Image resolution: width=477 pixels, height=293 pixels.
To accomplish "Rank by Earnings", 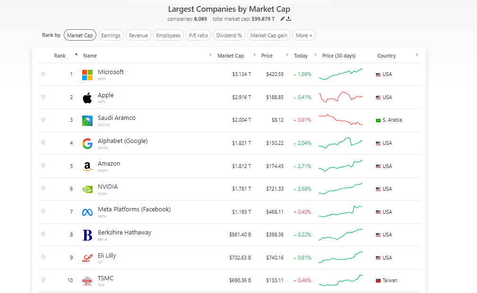I will [x=111, y=35].
